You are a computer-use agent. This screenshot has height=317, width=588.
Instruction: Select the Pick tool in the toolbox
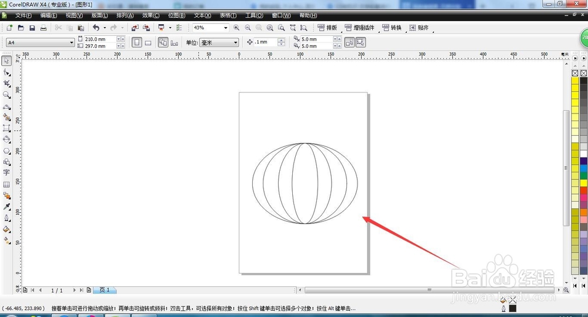click(6, 61)
